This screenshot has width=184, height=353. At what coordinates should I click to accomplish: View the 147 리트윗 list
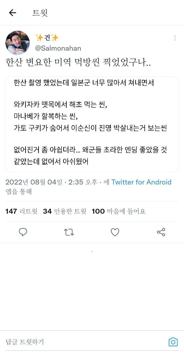21,211
